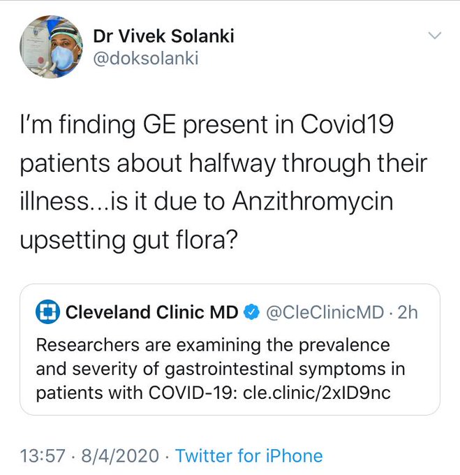Expand the tweet options chevron

pyautogui.click(x=436, y=34)
